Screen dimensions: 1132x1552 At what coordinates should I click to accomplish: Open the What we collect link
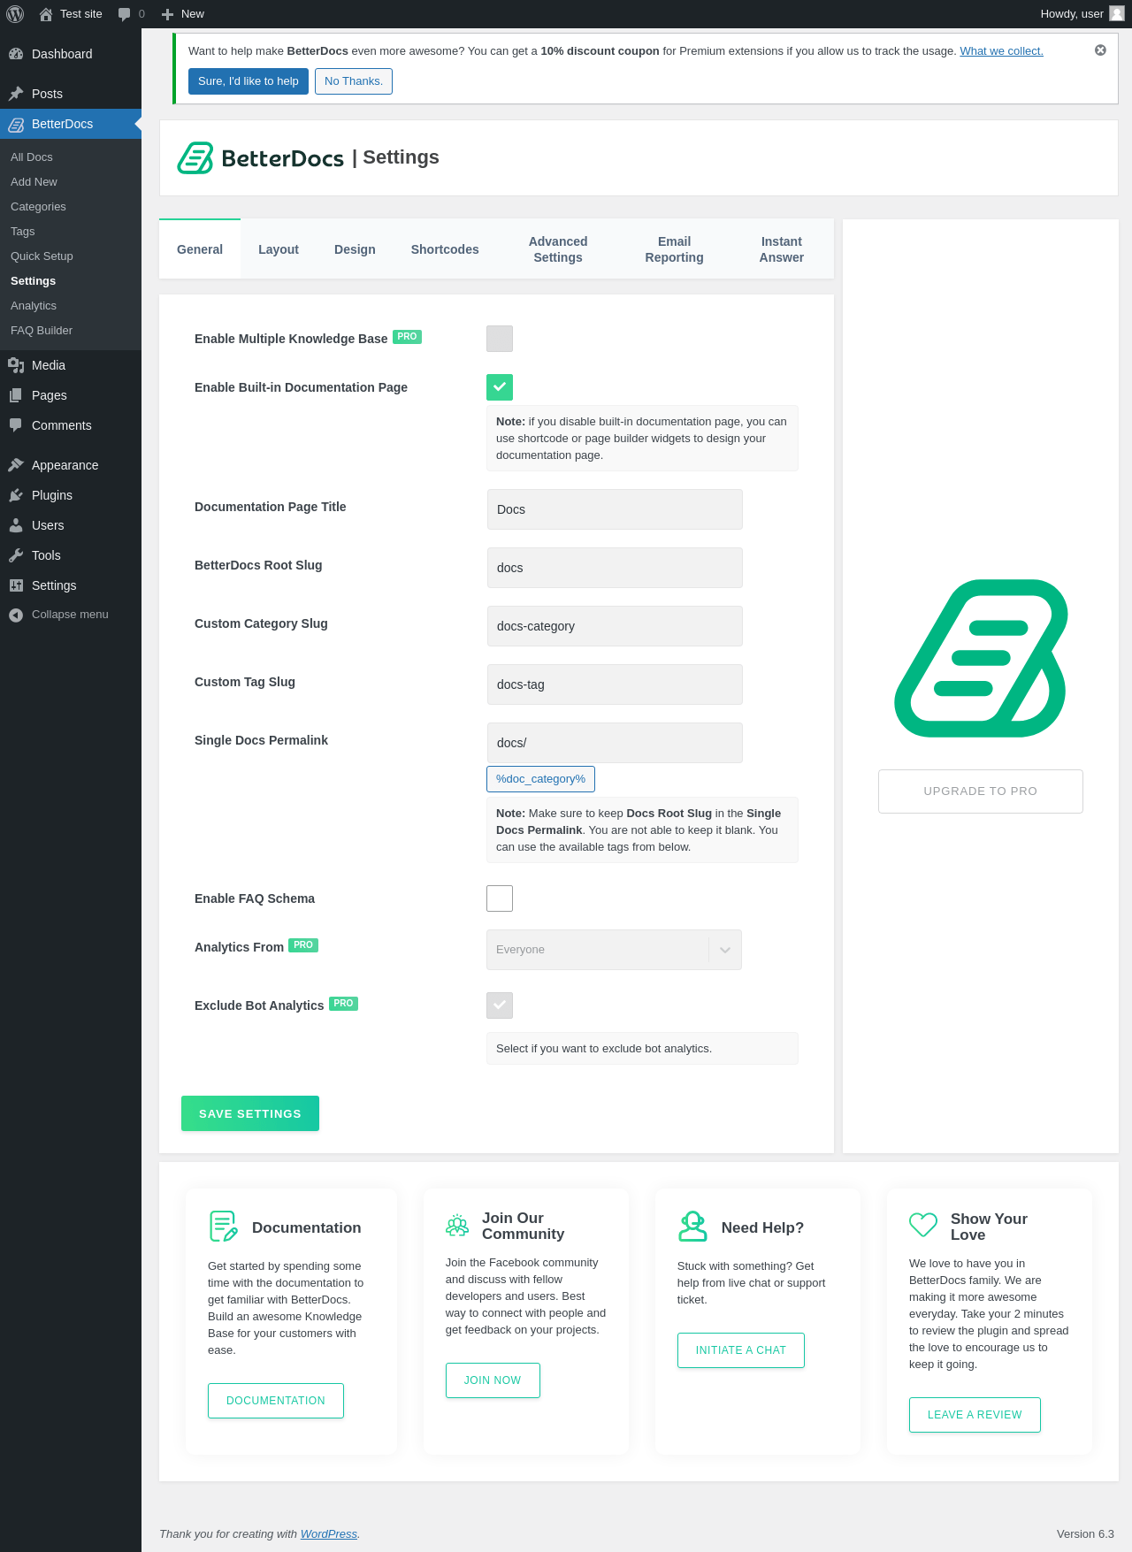(x=1001, y=51)
